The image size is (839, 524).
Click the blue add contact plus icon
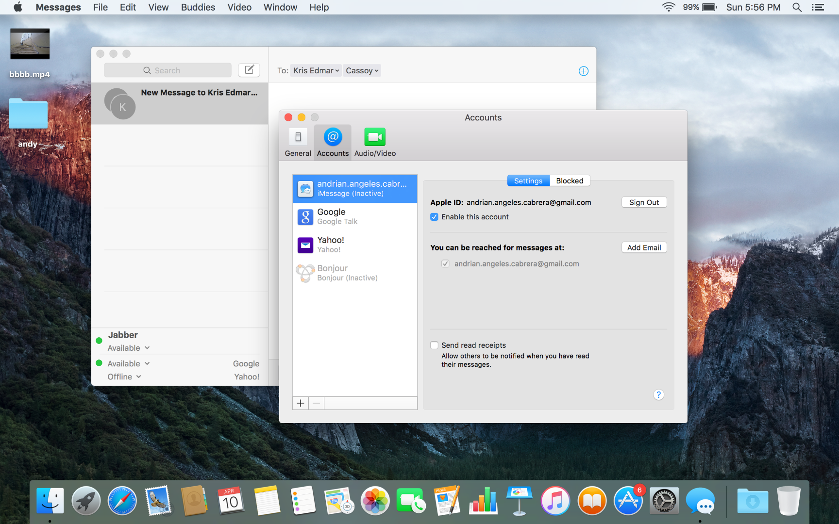tap(584, 71)
